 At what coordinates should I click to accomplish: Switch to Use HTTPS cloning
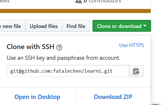click(x=132, y=45)
